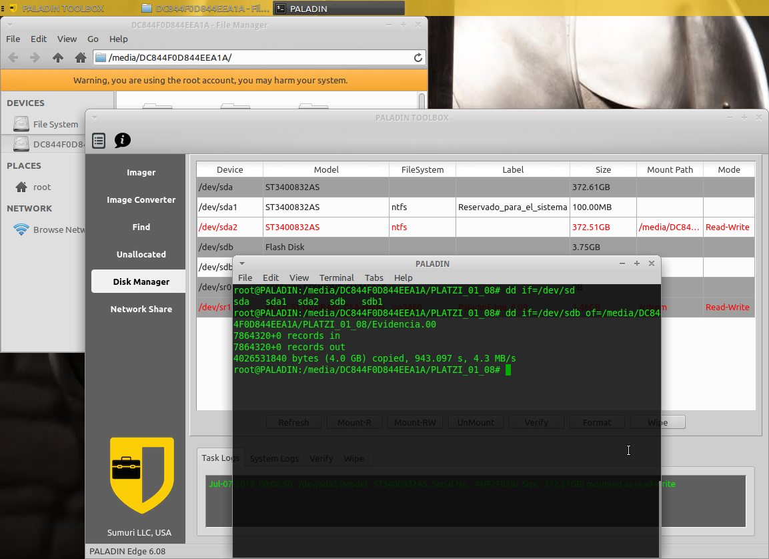
Task: Open Browse Network in the File Manager sidebar
Action: coord(49,229)
